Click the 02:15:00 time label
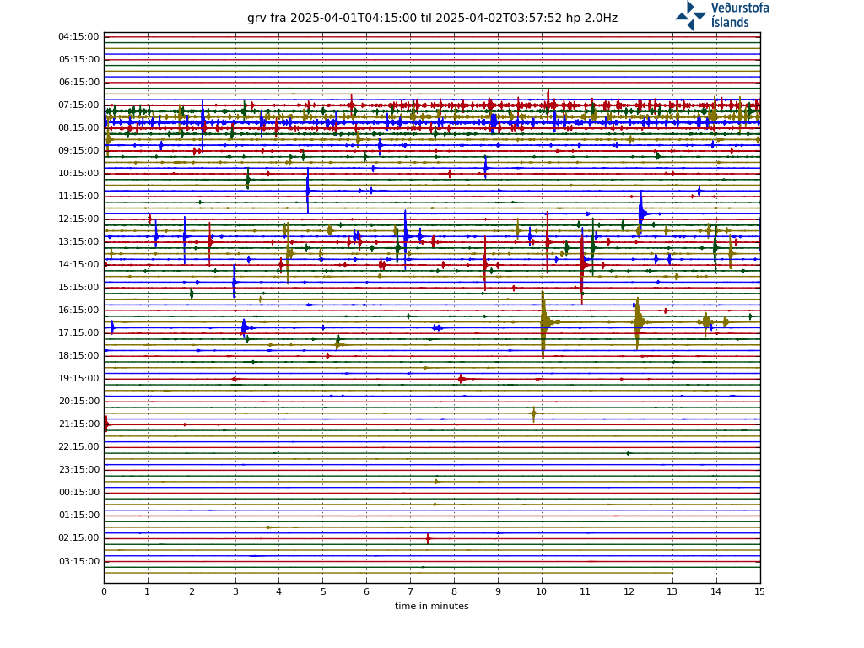The width and height of the screenshot is (864, 648). (78, 537)
